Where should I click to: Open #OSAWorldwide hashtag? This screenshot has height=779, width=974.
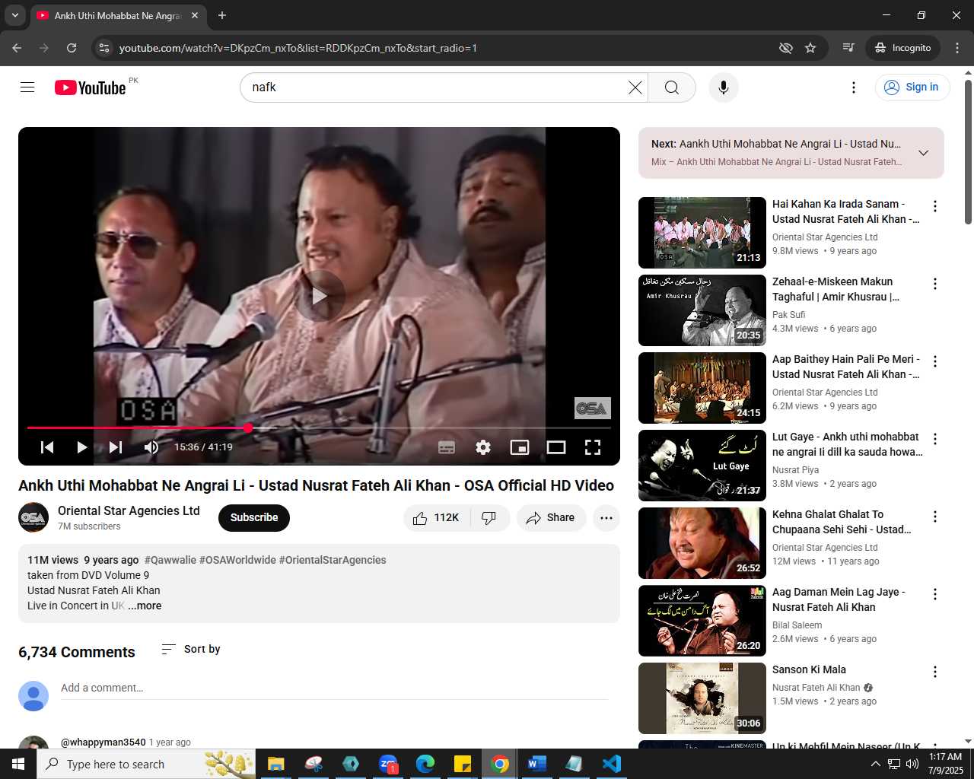[x=237, y=560]
